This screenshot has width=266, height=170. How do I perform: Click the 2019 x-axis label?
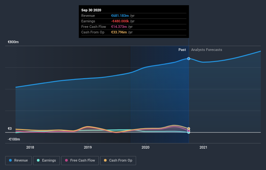[88, 147]
